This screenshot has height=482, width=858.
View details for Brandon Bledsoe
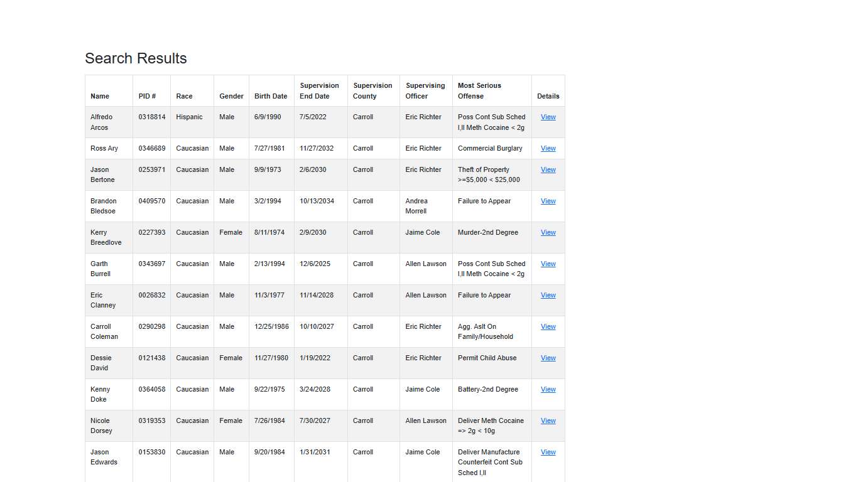[548, 201]
